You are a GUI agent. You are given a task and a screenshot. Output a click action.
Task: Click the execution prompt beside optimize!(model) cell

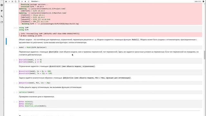[x=16, y=92]
